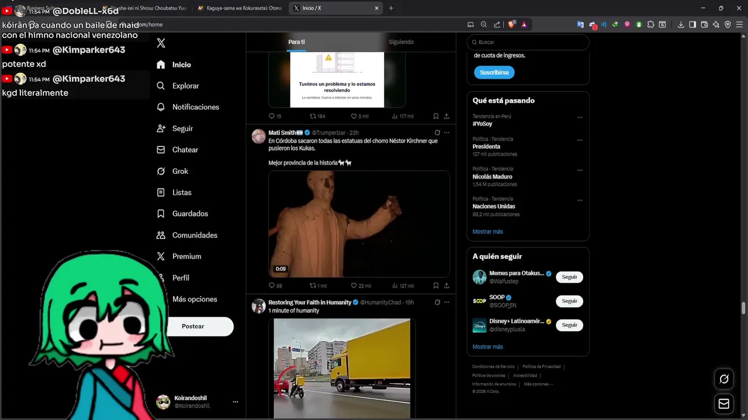Click the Buscar search field
The height and width of the screenshot is (420, 748).
[528, 42]
